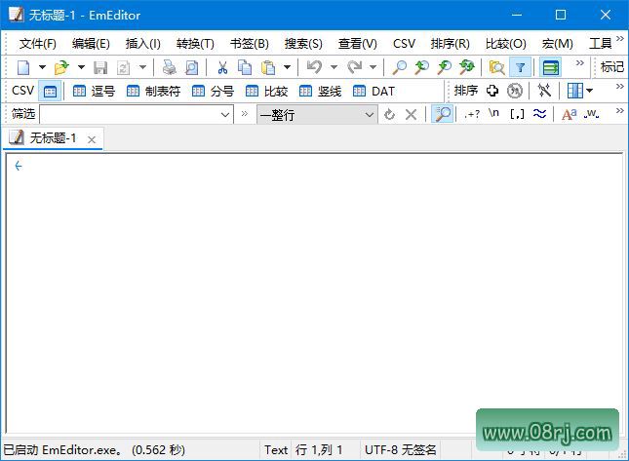Open the 宏(M) menu

(x=557, y=43)
